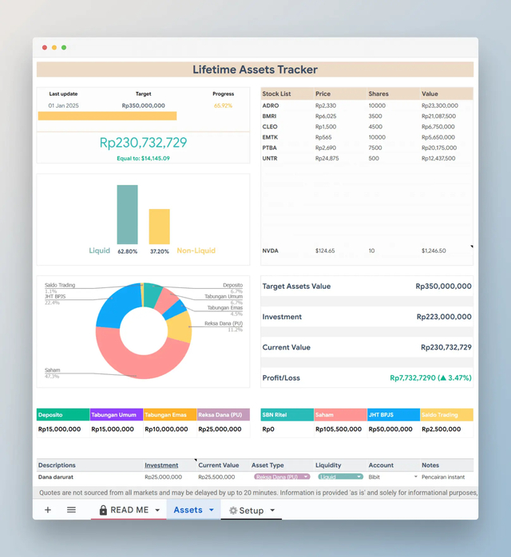Click the gear icon on Setup tab
The height and width of the screenshot is (557, 511).
click(x=233, y=511)
